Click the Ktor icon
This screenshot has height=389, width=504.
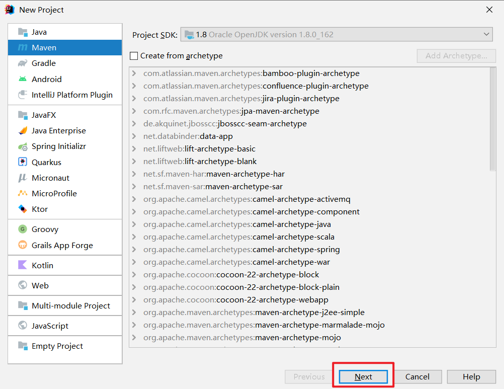(23, 209)
